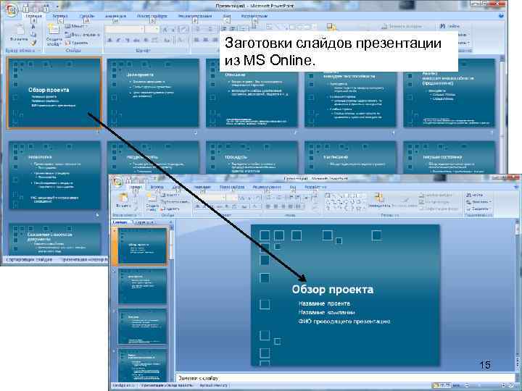Click the Экспресс-стили quick styles button
Screen dimensions: 522x391
(404, 201)
